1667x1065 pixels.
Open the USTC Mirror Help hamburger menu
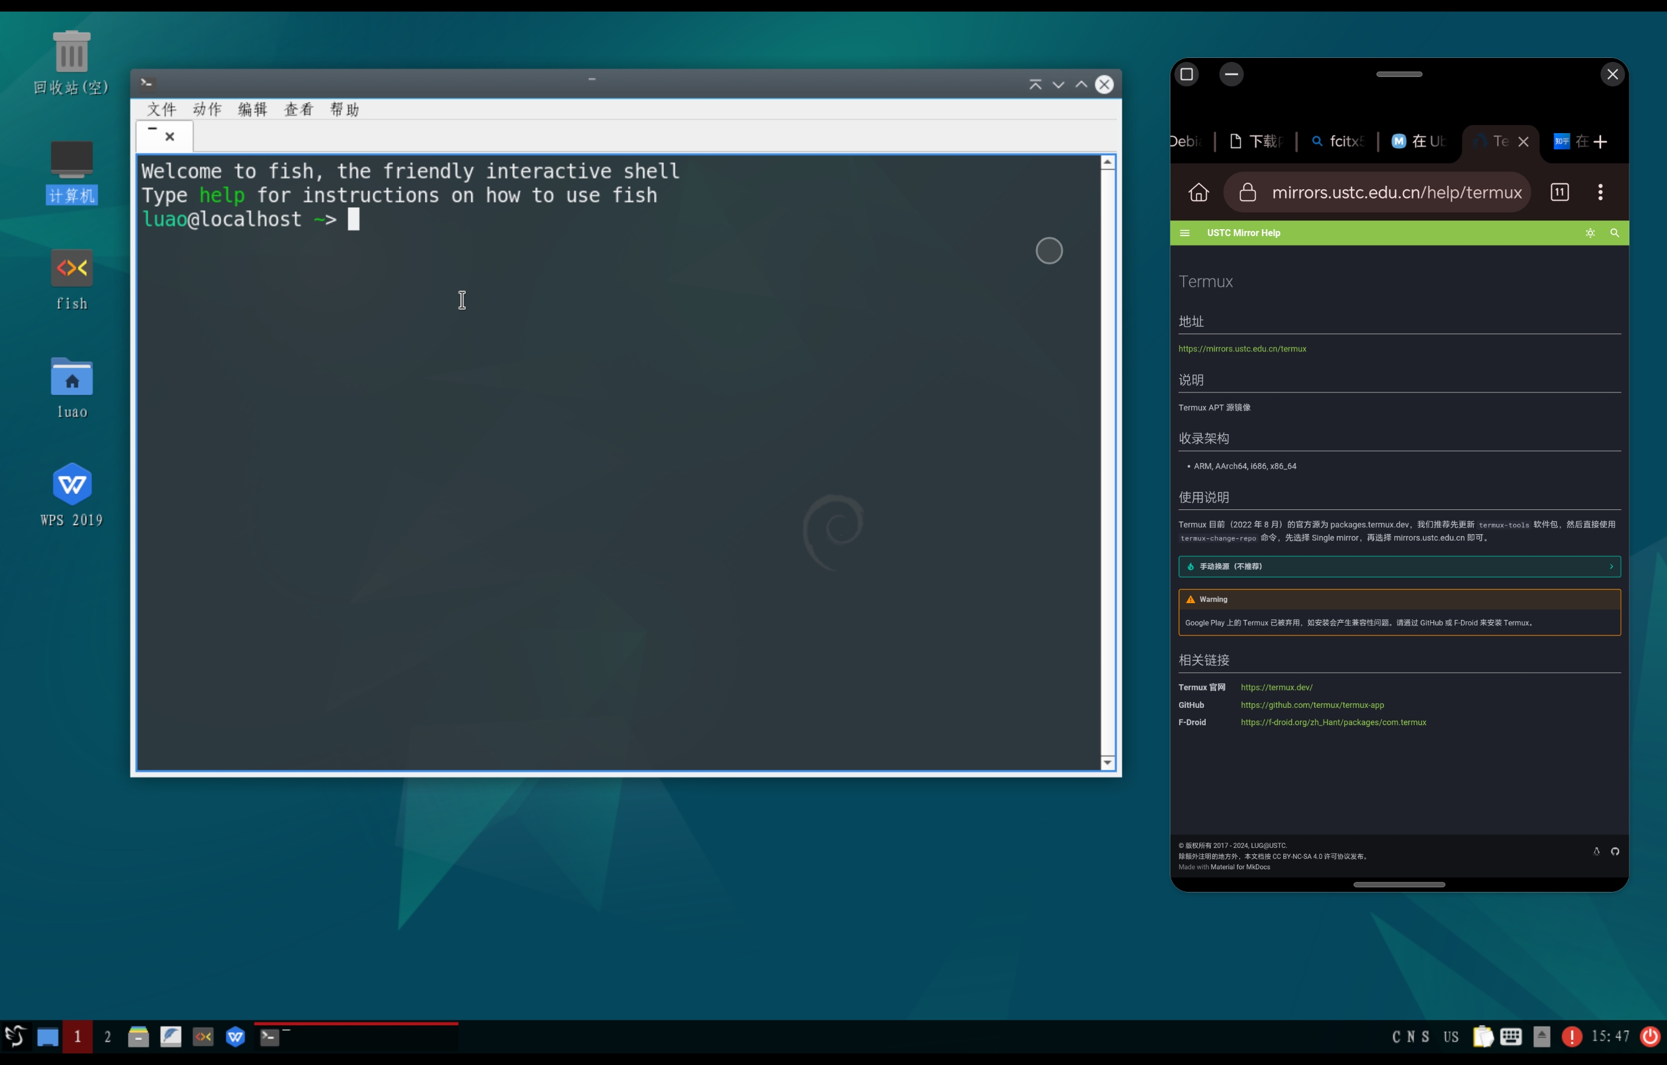[x=1184, y=233]
